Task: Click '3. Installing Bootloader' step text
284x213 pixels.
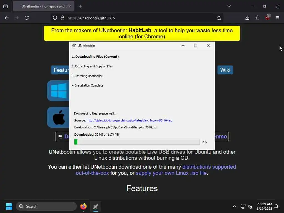Action: 87,76
